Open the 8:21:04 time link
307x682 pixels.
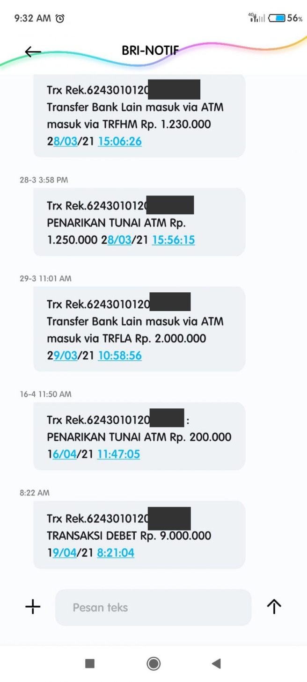tap(116, 553)
